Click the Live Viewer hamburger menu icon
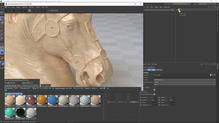Screen dimensions: 219x123 click(x=6, y=7)
